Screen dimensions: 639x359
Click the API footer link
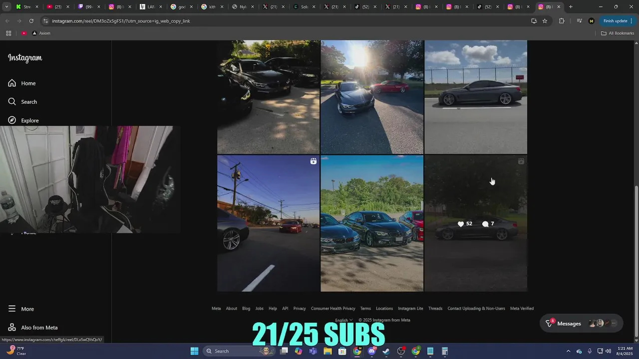tap(285, 309)
